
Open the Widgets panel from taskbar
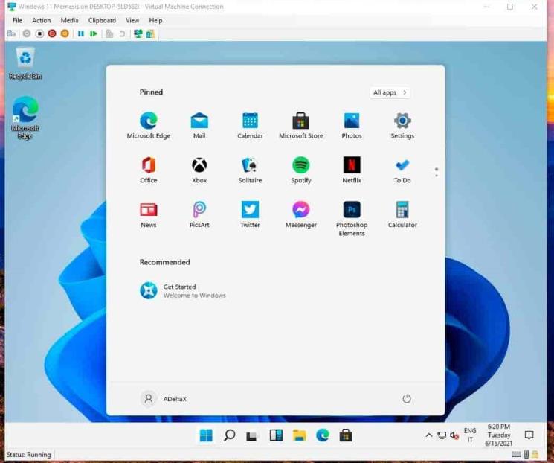tap(276, 435)
